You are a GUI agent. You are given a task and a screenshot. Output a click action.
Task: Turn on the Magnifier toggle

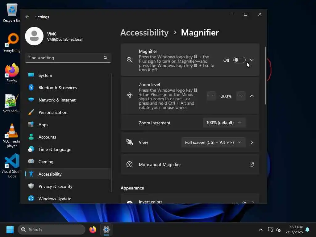239,60
